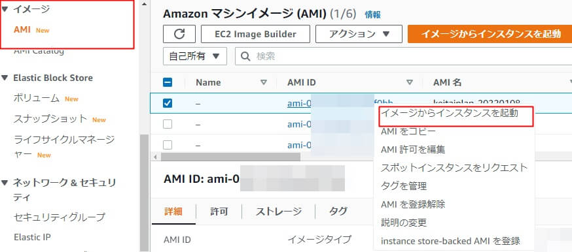
Task: Click the table scrollbar left arrow
Action: coord(155,157)
